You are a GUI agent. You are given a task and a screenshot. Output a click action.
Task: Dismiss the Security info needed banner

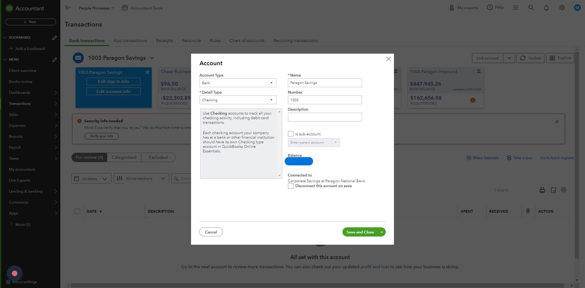[557, 122]
